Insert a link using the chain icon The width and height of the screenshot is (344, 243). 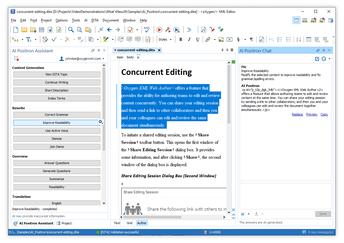208,39
